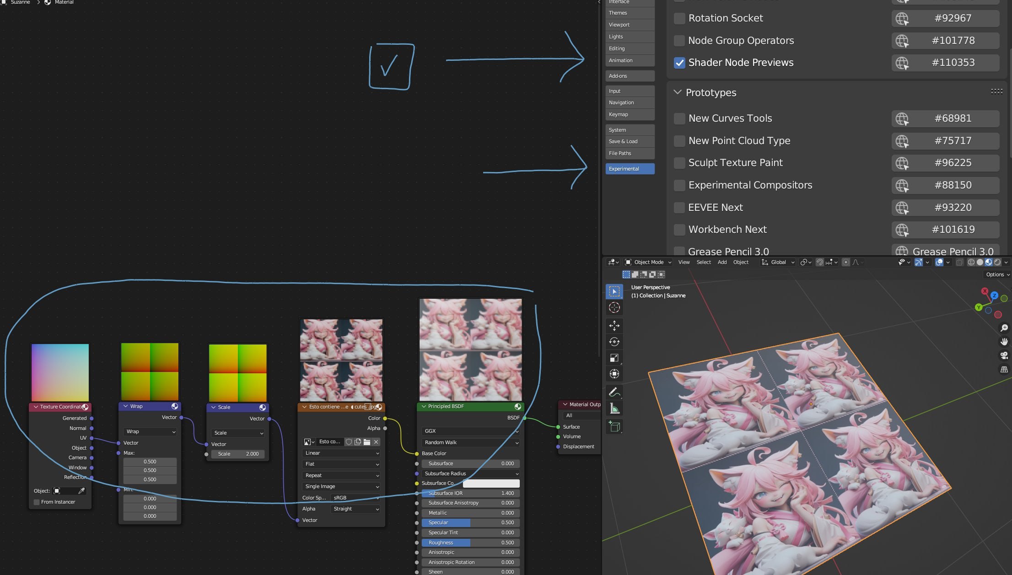Switch to solid viewport shading

(x=980, y=262)
